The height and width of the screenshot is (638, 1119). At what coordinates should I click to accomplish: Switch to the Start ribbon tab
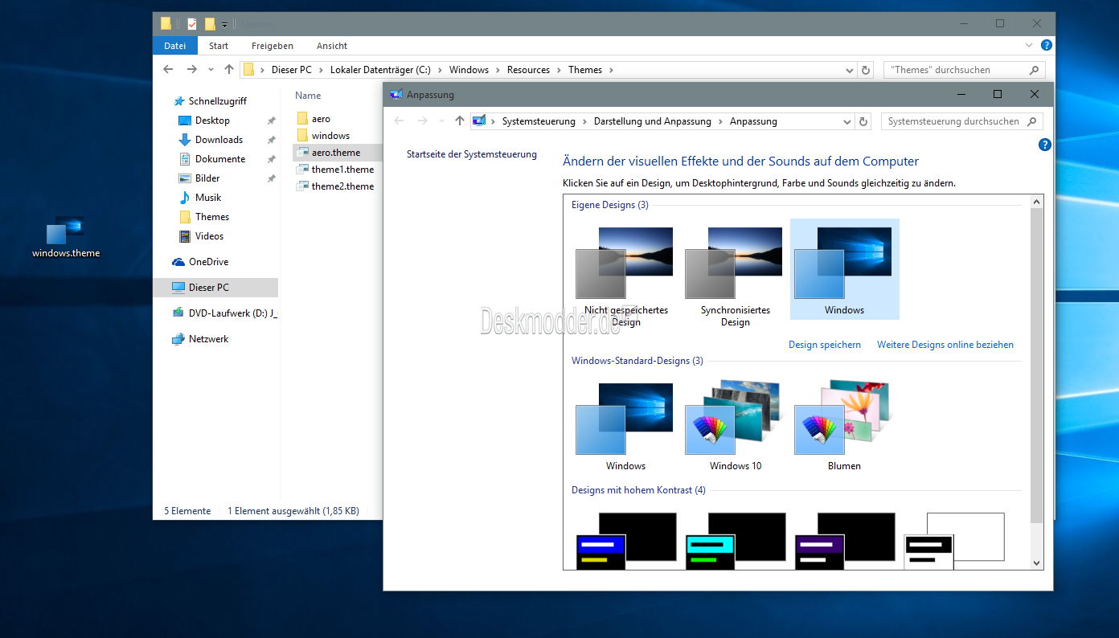click(219, 46)
